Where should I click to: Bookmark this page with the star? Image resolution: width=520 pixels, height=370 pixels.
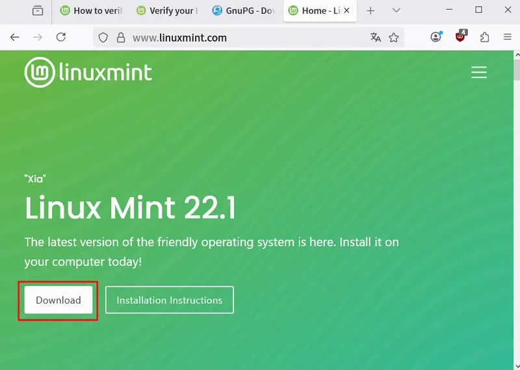[394, 38]
